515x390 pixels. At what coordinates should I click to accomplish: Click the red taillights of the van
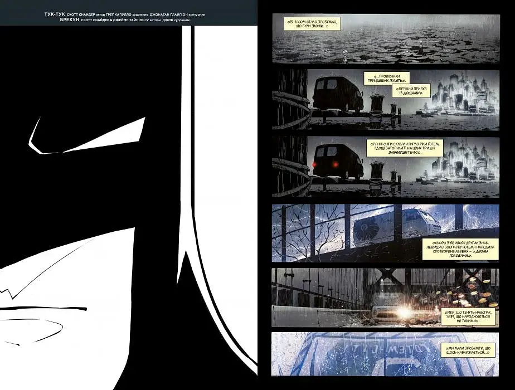click(325, 164)
